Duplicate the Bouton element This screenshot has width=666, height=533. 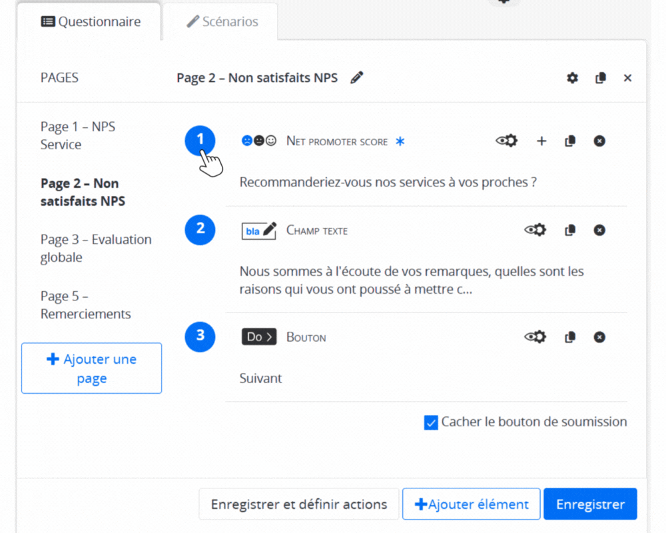pos(570,337)
